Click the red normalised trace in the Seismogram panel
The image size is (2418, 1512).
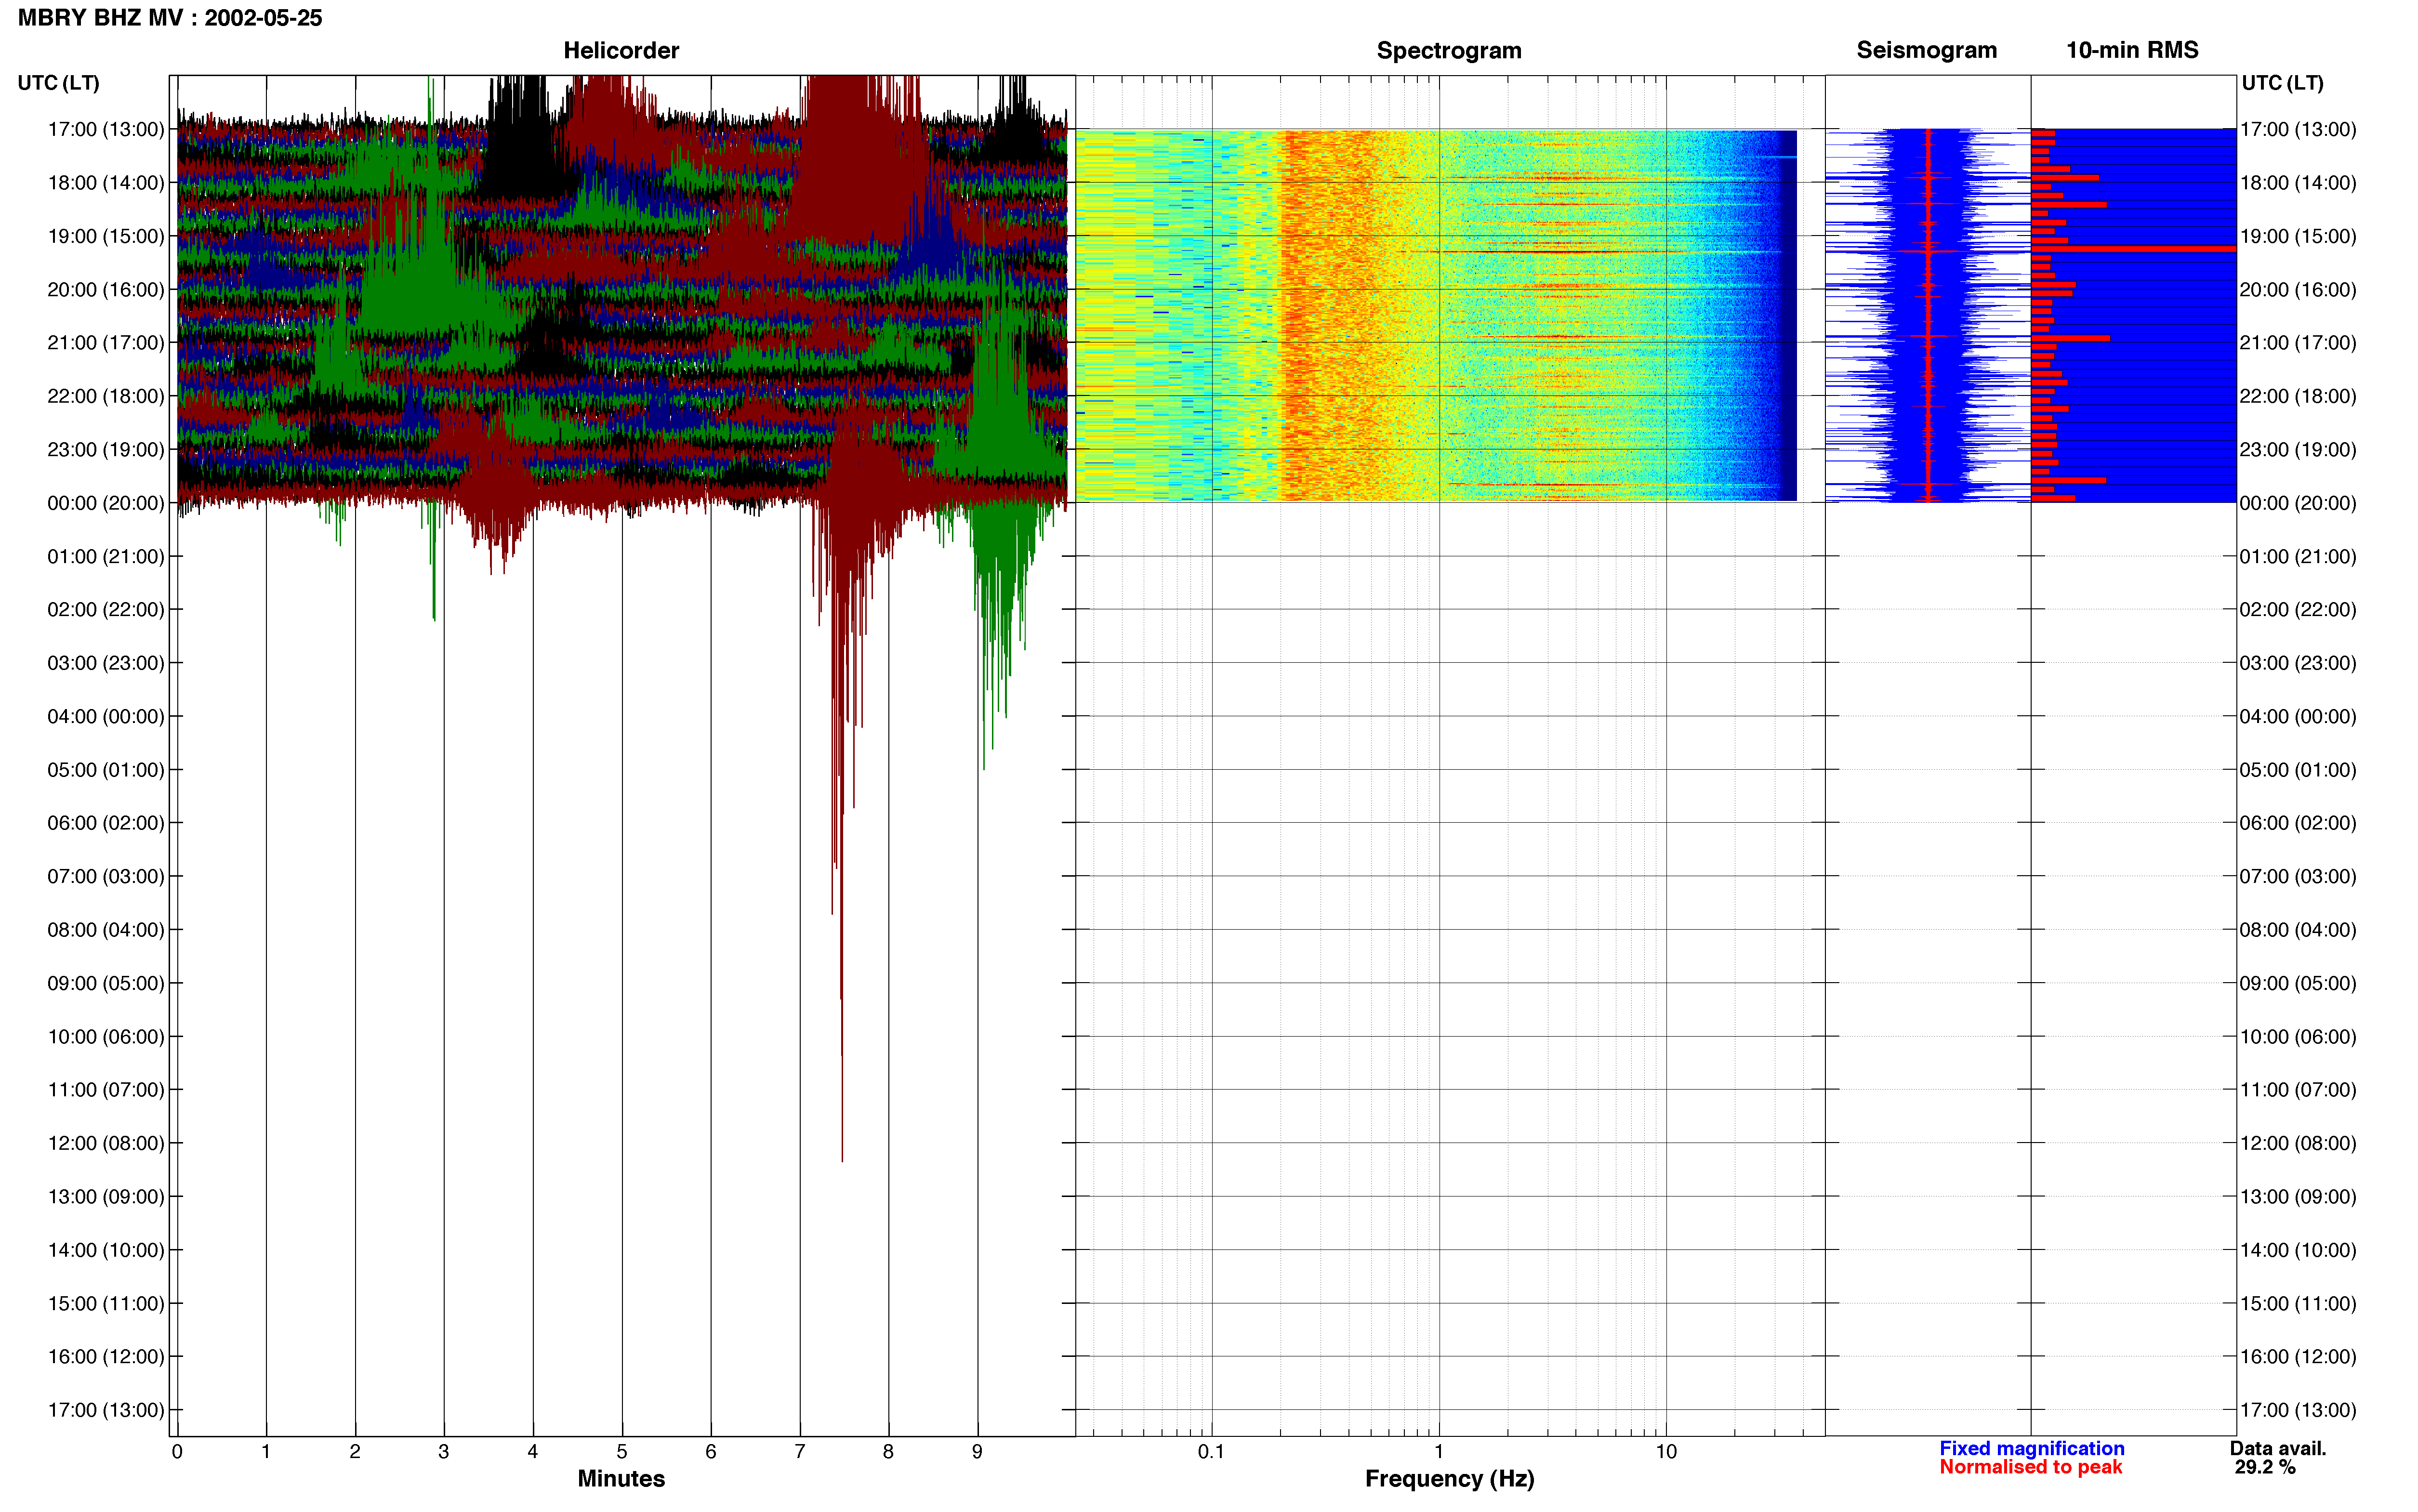1928,315
